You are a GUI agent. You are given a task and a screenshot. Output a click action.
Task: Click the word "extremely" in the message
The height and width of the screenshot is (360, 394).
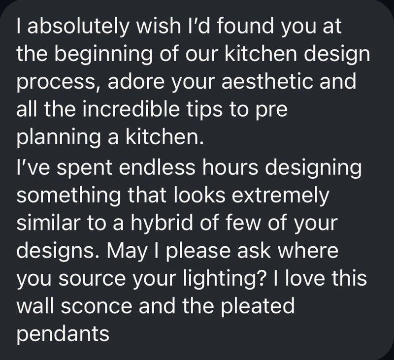(280, 196)
